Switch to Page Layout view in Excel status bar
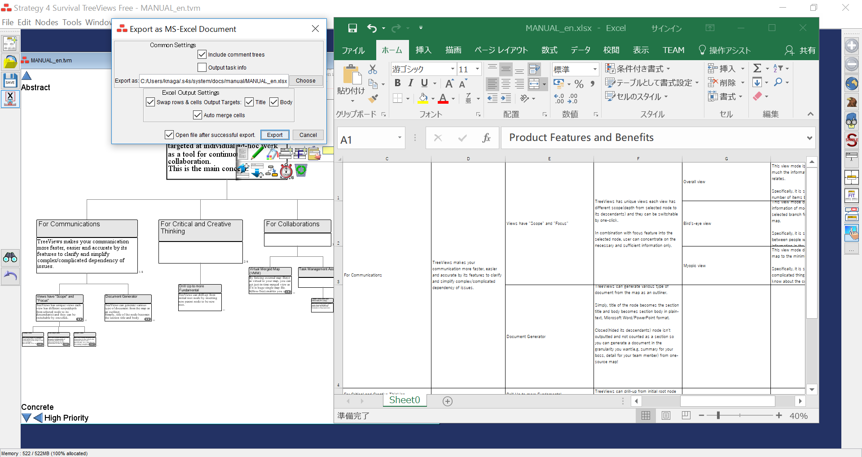 coord(666,416)
